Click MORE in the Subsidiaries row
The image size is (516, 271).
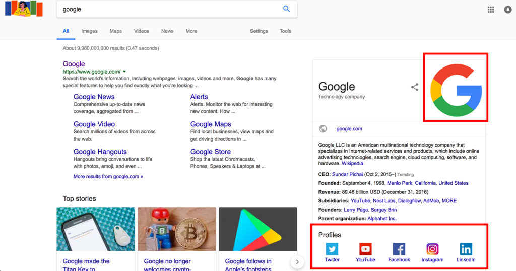[449, 200]
